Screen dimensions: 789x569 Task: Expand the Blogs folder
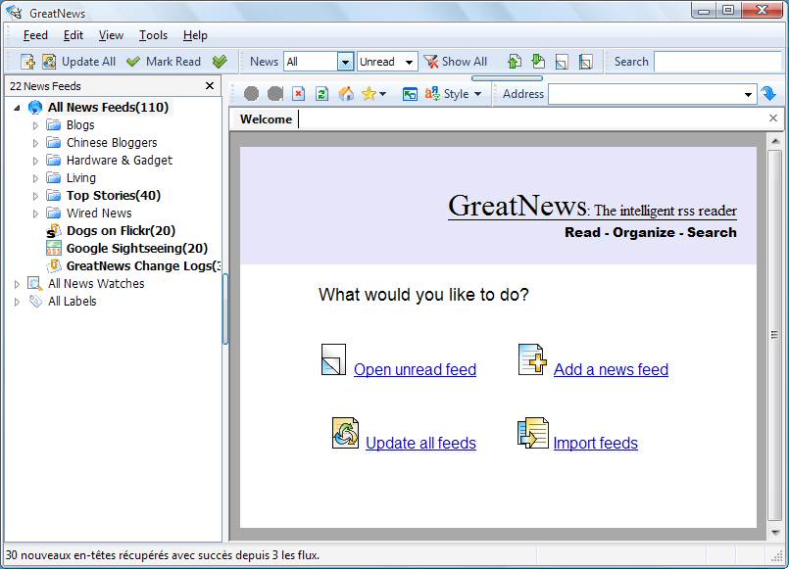coord(35,125)
